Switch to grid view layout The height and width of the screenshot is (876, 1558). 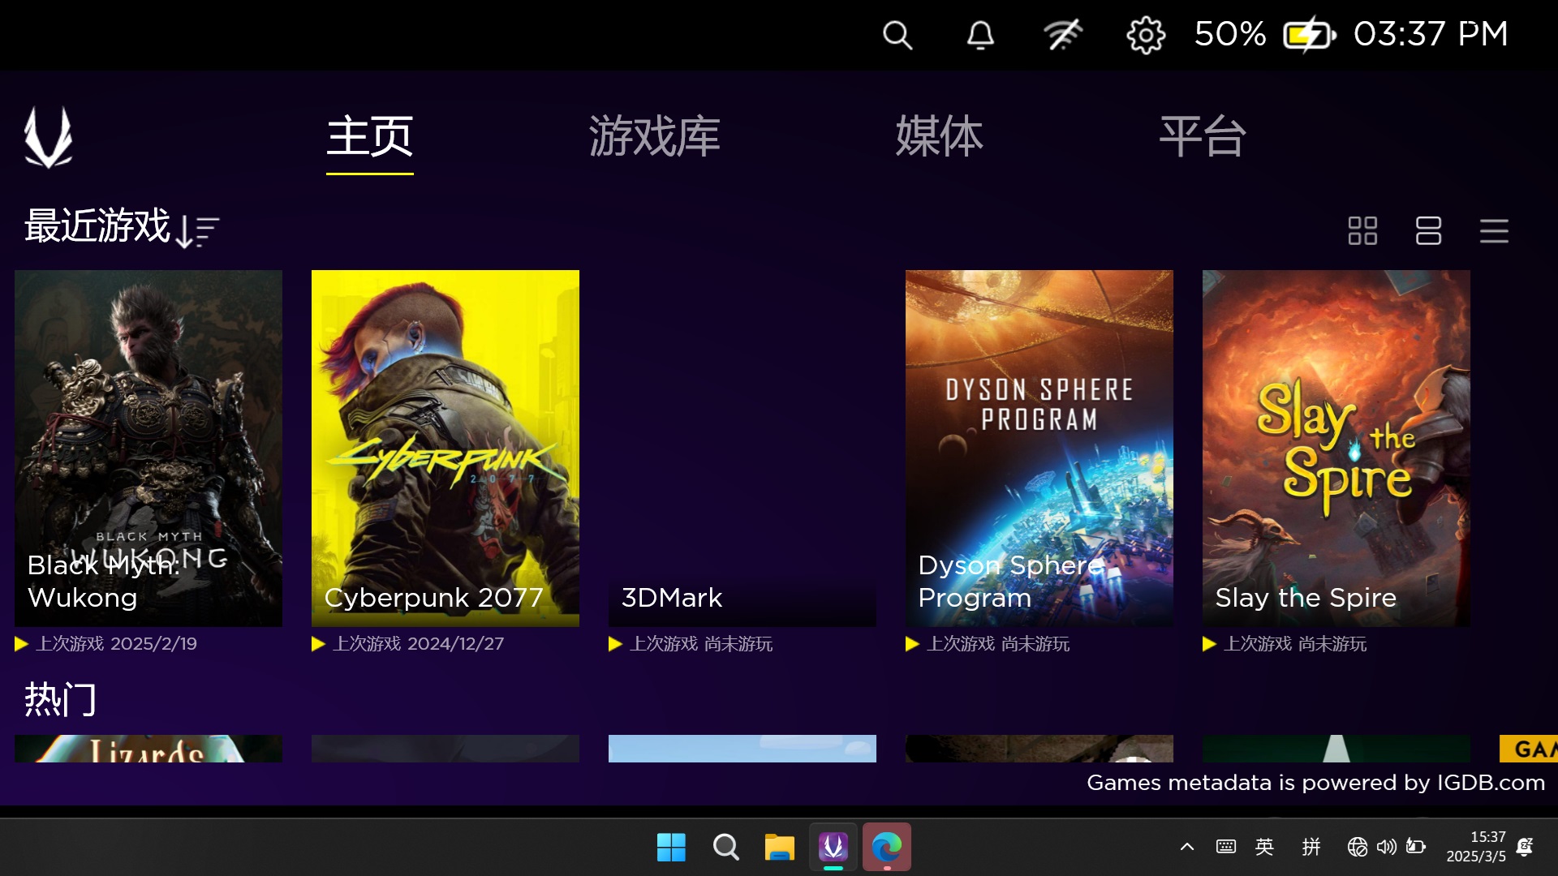click(1362, 230)
